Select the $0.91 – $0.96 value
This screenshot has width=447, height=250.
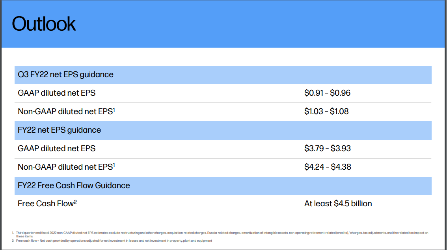pyautogui.click(x=327, y=93)
